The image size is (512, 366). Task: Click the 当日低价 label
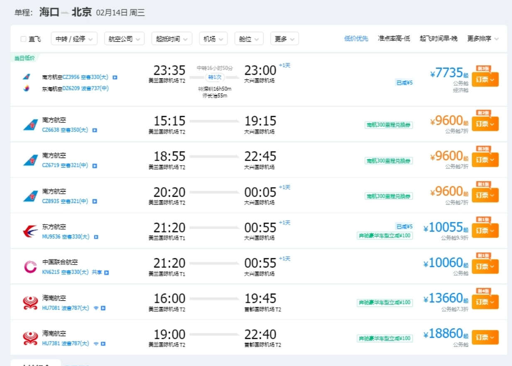click(24, 58)
